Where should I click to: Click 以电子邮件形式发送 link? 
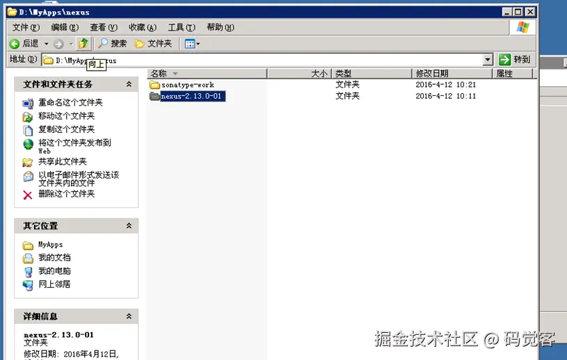(79, 179)
